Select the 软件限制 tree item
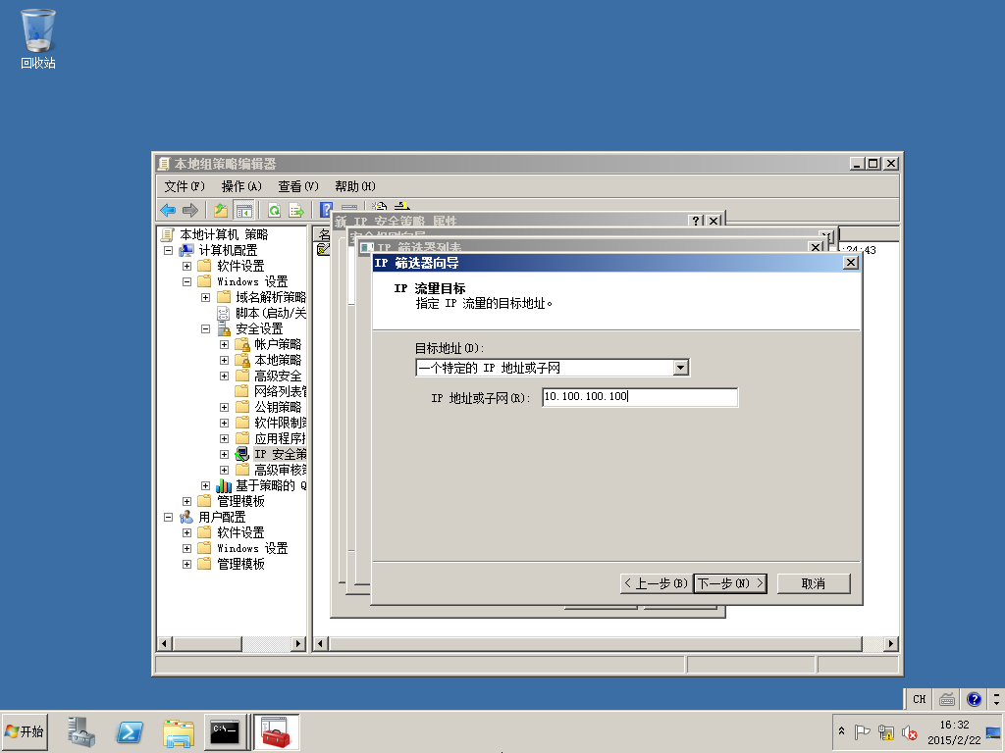 pyautogui.click(x=280, y=423)
